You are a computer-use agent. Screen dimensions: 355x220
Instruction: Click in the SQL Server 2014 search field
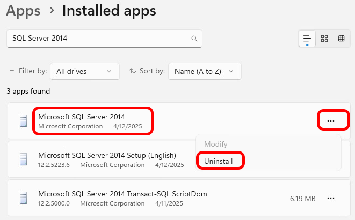[97, 39]
